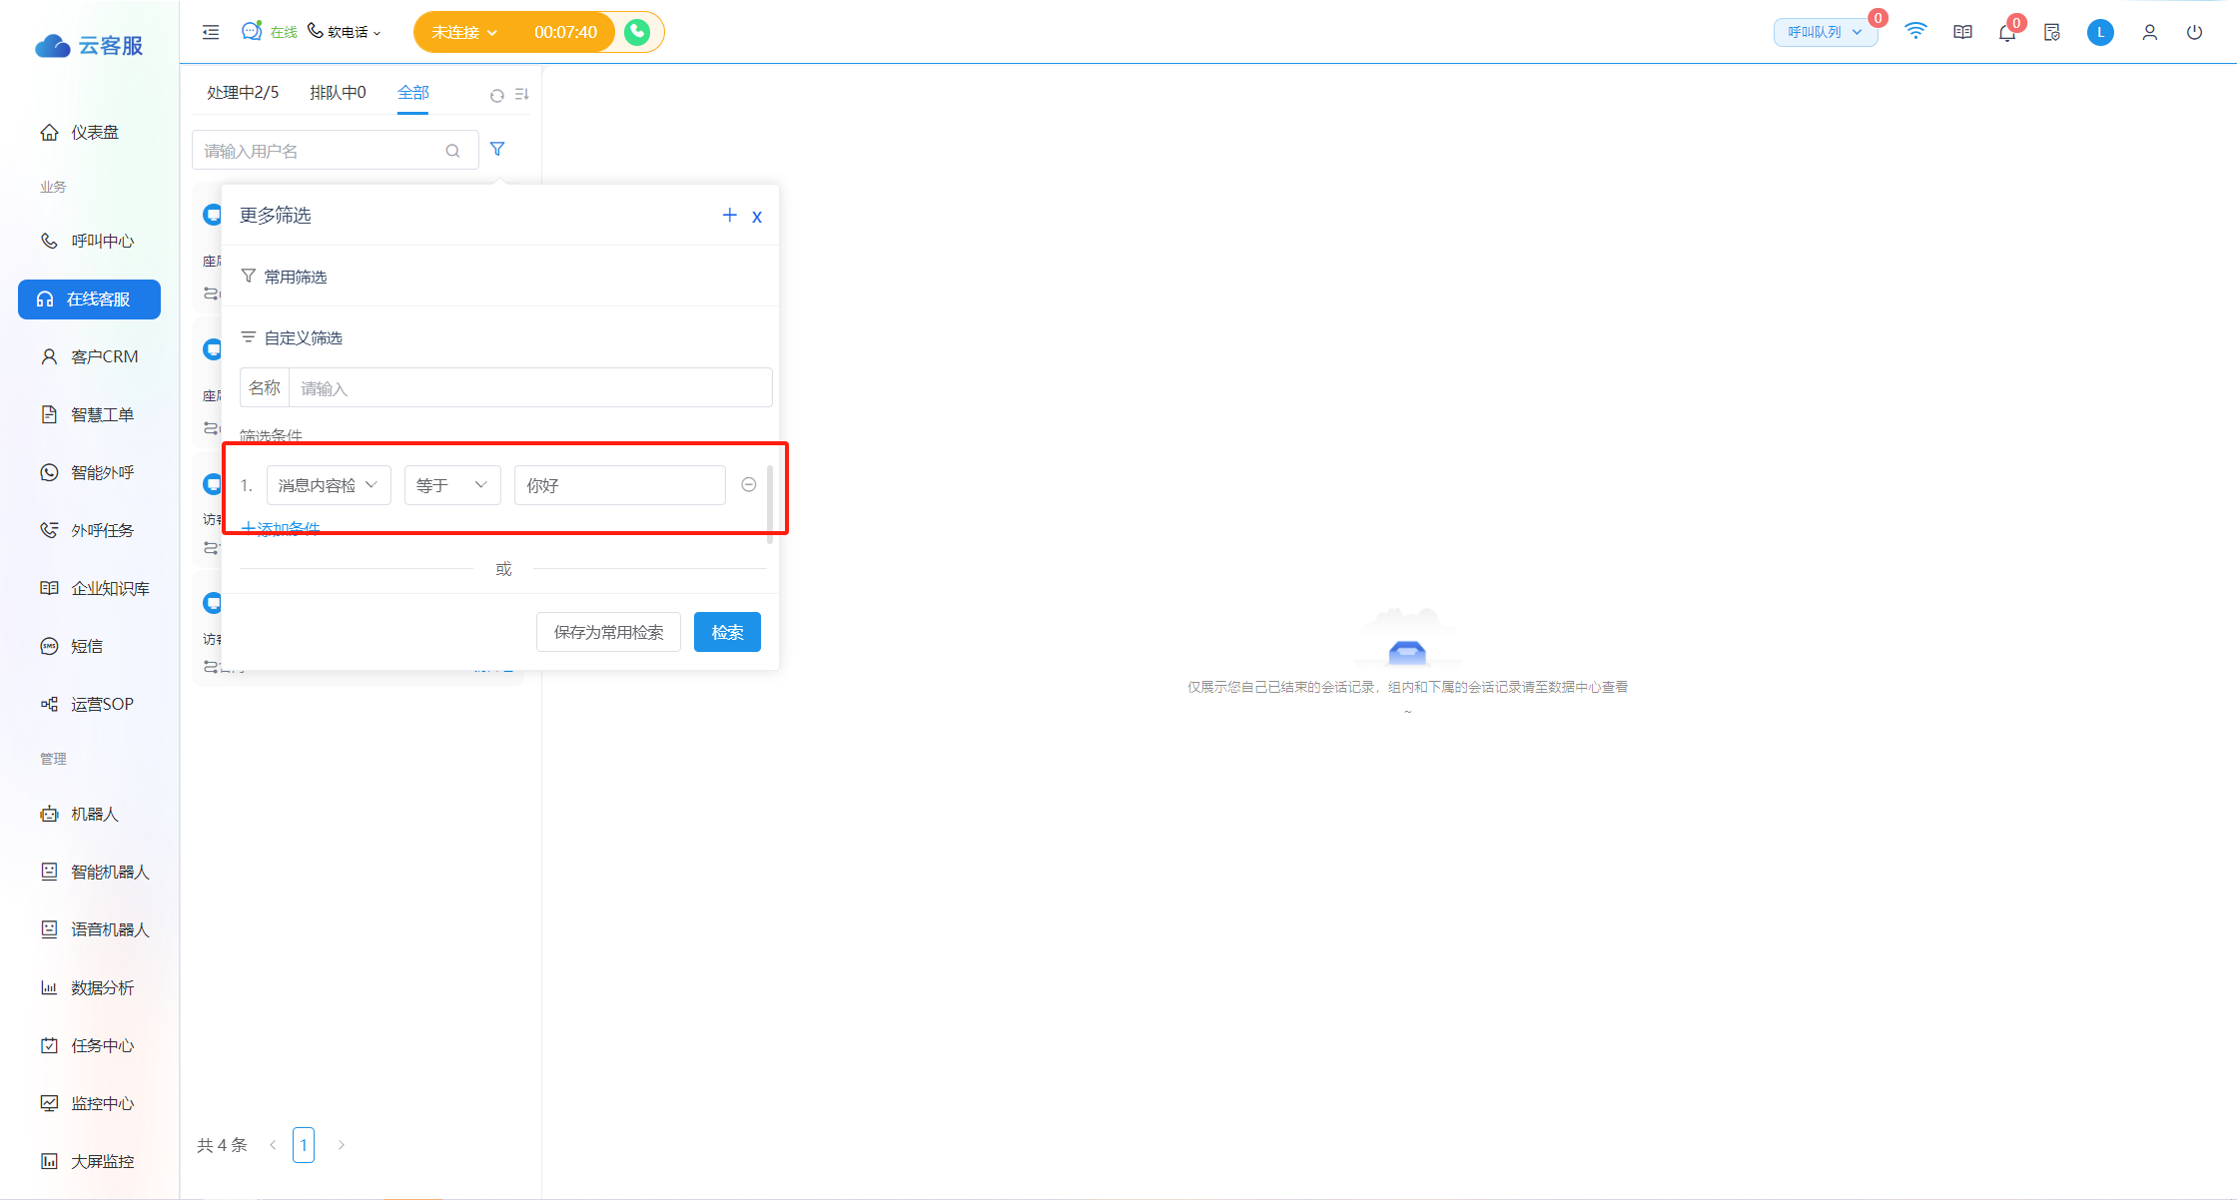Open 客户CRM

tap(90, 356)
